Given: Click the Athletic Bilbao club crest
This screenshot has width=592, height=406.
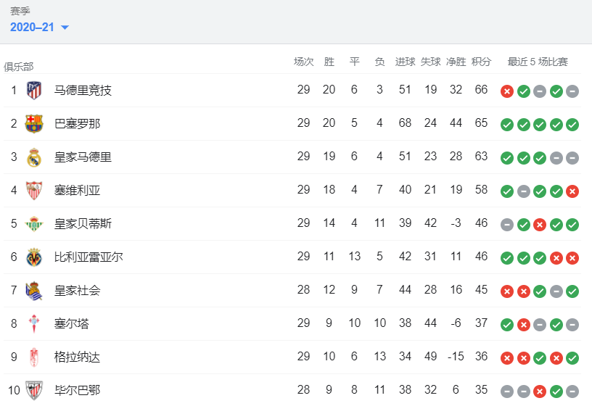Looking at the screenshot, I should pyautogui.click(x=34, y=390).
